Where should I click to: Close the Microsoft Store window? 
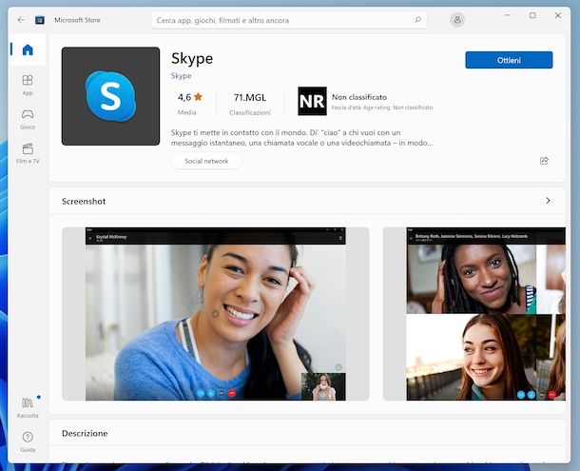558,15
